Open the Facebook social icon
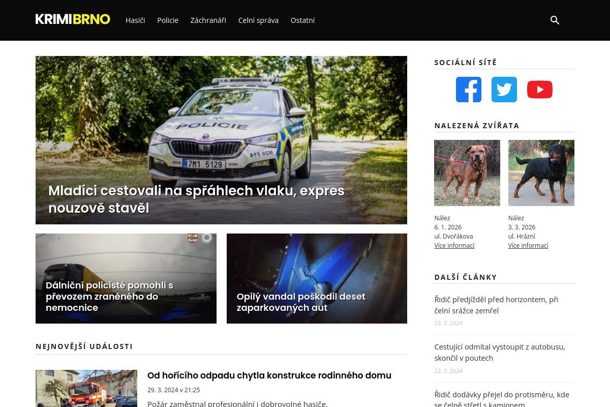Screen dimensions: 610x407 [469, 90]
